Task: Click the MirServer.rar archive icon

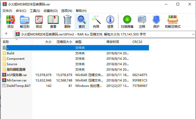Action: [x=4, y=80]
